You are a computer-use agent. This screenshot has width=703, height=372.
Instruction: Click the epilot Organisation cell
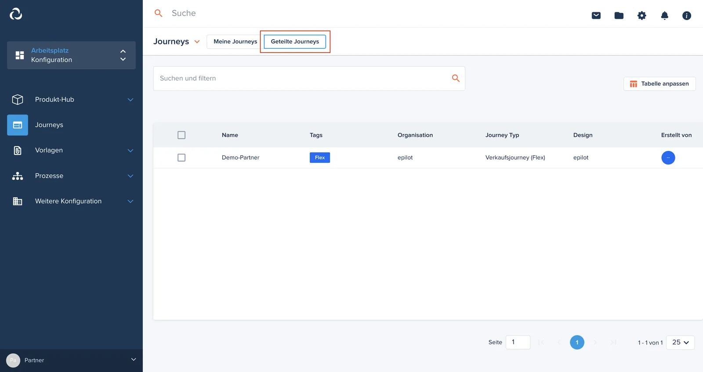click(405, 157)
